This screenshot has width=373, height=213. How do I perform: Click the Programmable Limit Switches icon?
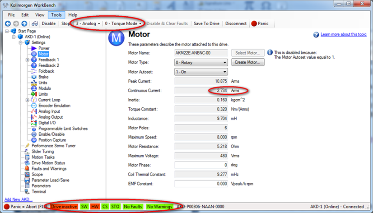(34, 129)
